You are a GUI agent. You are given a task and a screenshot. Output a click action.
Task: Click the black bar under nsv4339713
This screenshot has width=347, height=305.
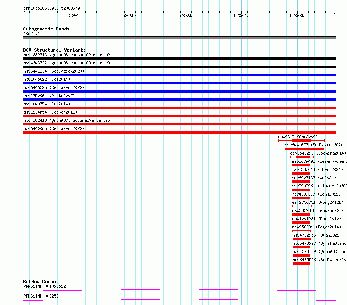pyautogui.click(x=179, y=59)
